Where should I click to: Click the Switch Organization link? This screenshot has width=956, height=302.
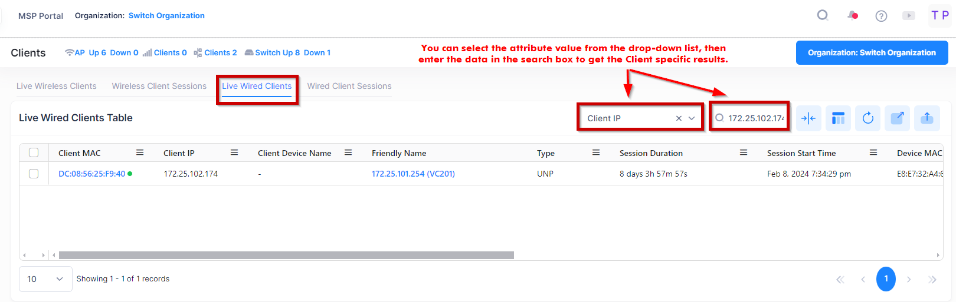pyautogui.click(x=166, y=16)
